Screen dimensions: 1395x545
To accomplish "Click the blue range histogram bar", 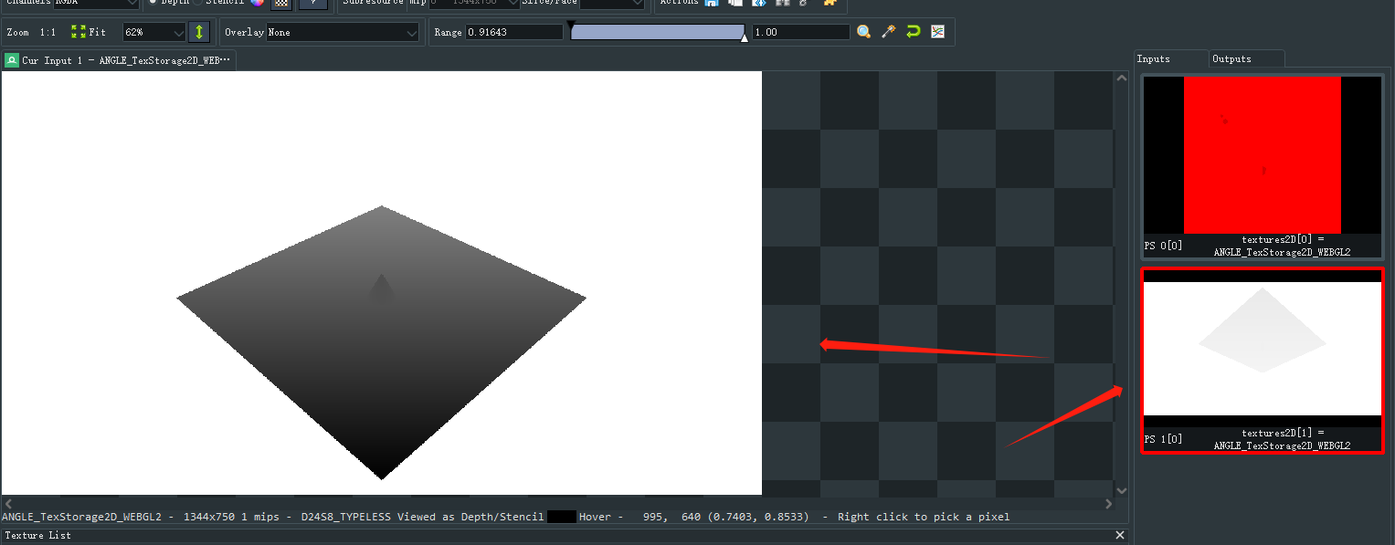I will [658, 32].
